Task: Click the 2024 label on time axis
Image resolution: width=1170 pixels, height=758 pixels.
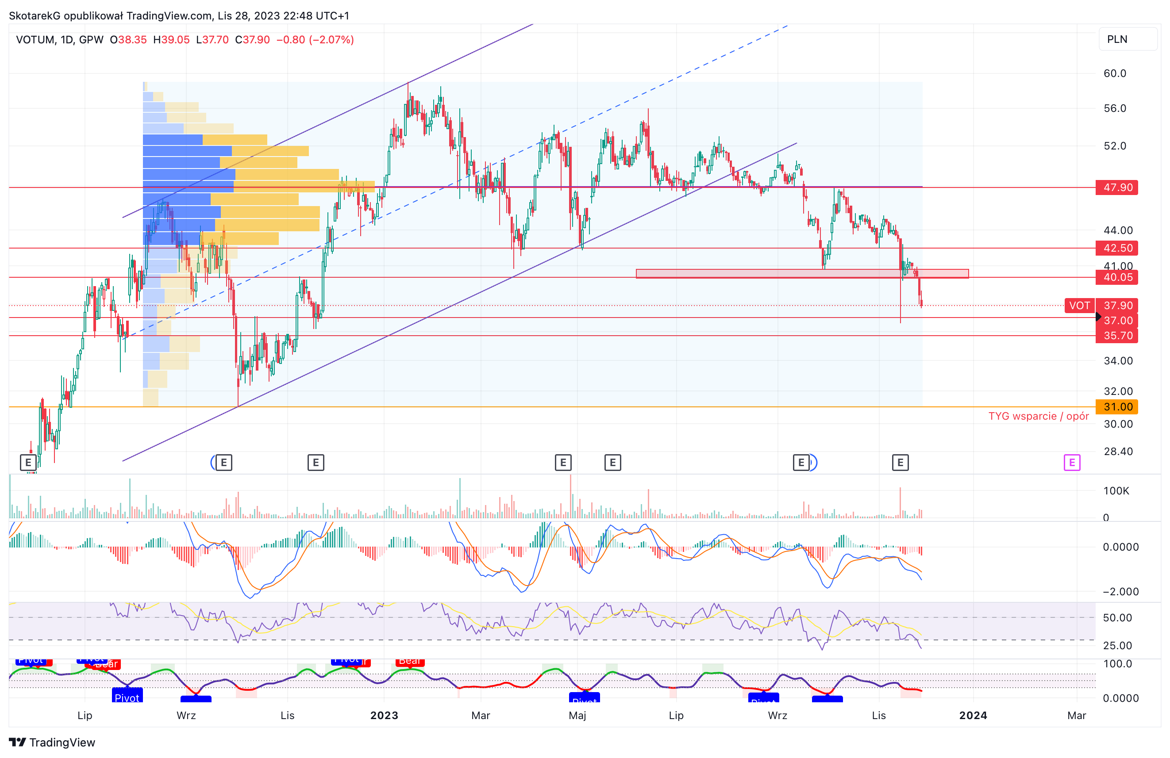Action: point(973,715)
